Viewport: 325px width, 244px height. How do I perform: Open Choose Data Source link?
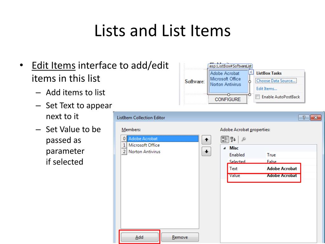tap(276, 81)
